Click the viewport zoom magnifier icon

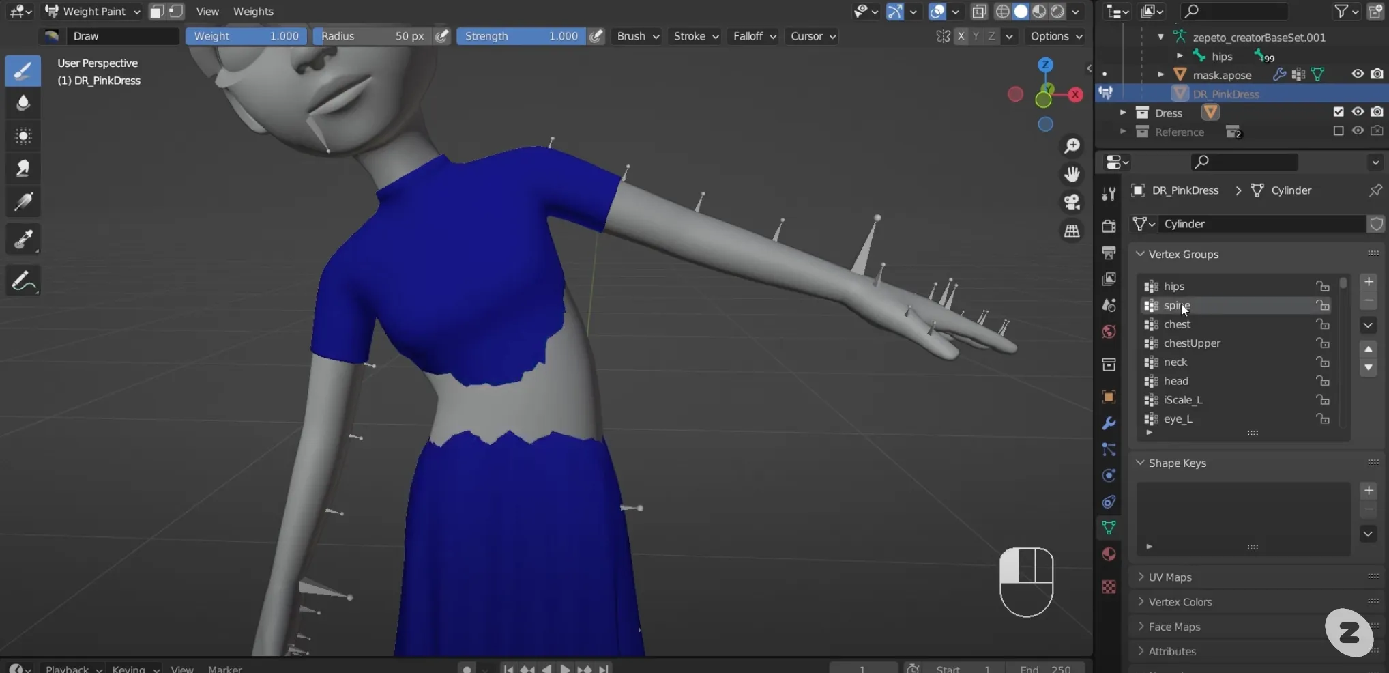point(1072,145)
